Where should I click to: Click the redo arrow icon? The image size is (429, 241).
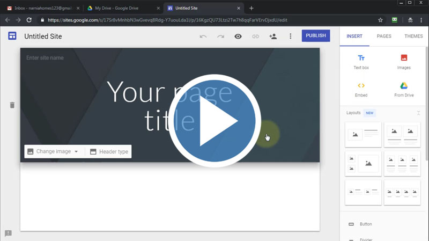(x=220, y=36)
